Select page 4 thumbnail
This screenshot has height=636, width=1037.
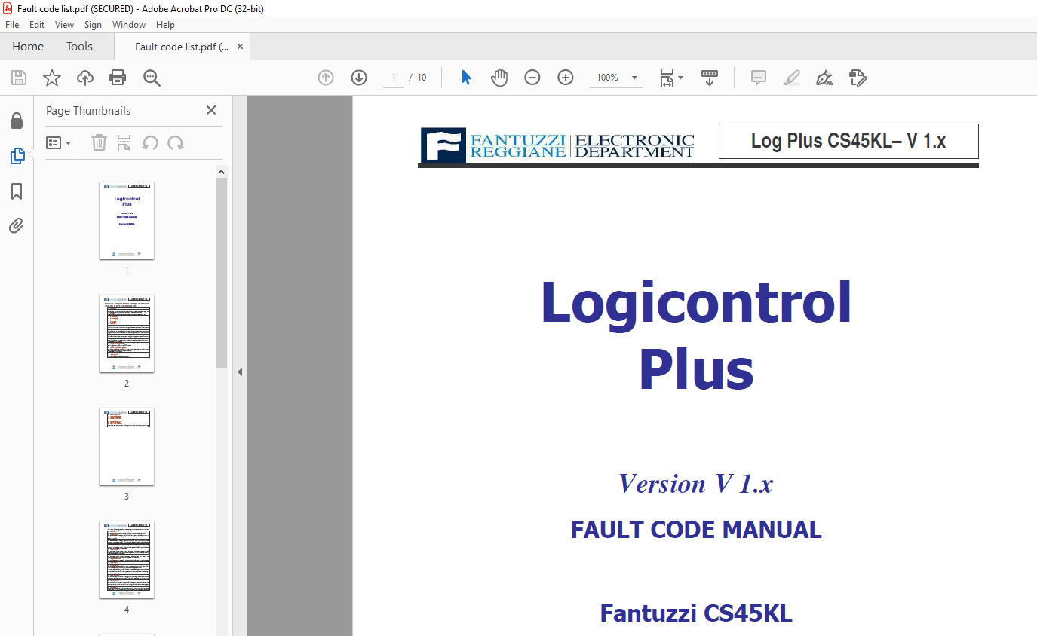pos(127,560)
